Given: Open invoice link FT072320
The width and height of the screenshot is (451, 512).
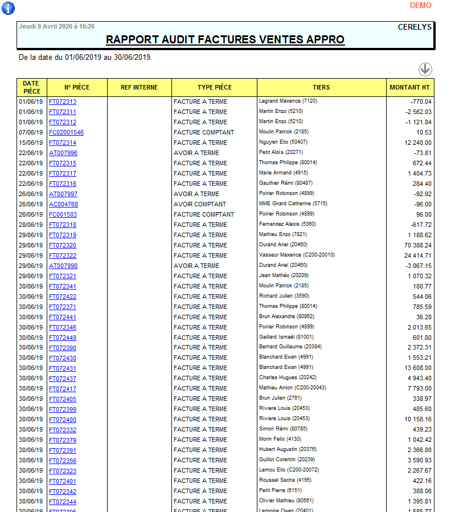Looking at the screenshot, I should pos(63,245).
